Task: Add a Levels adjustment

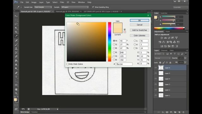Action: pyautogui.click(x=165, y=38)
